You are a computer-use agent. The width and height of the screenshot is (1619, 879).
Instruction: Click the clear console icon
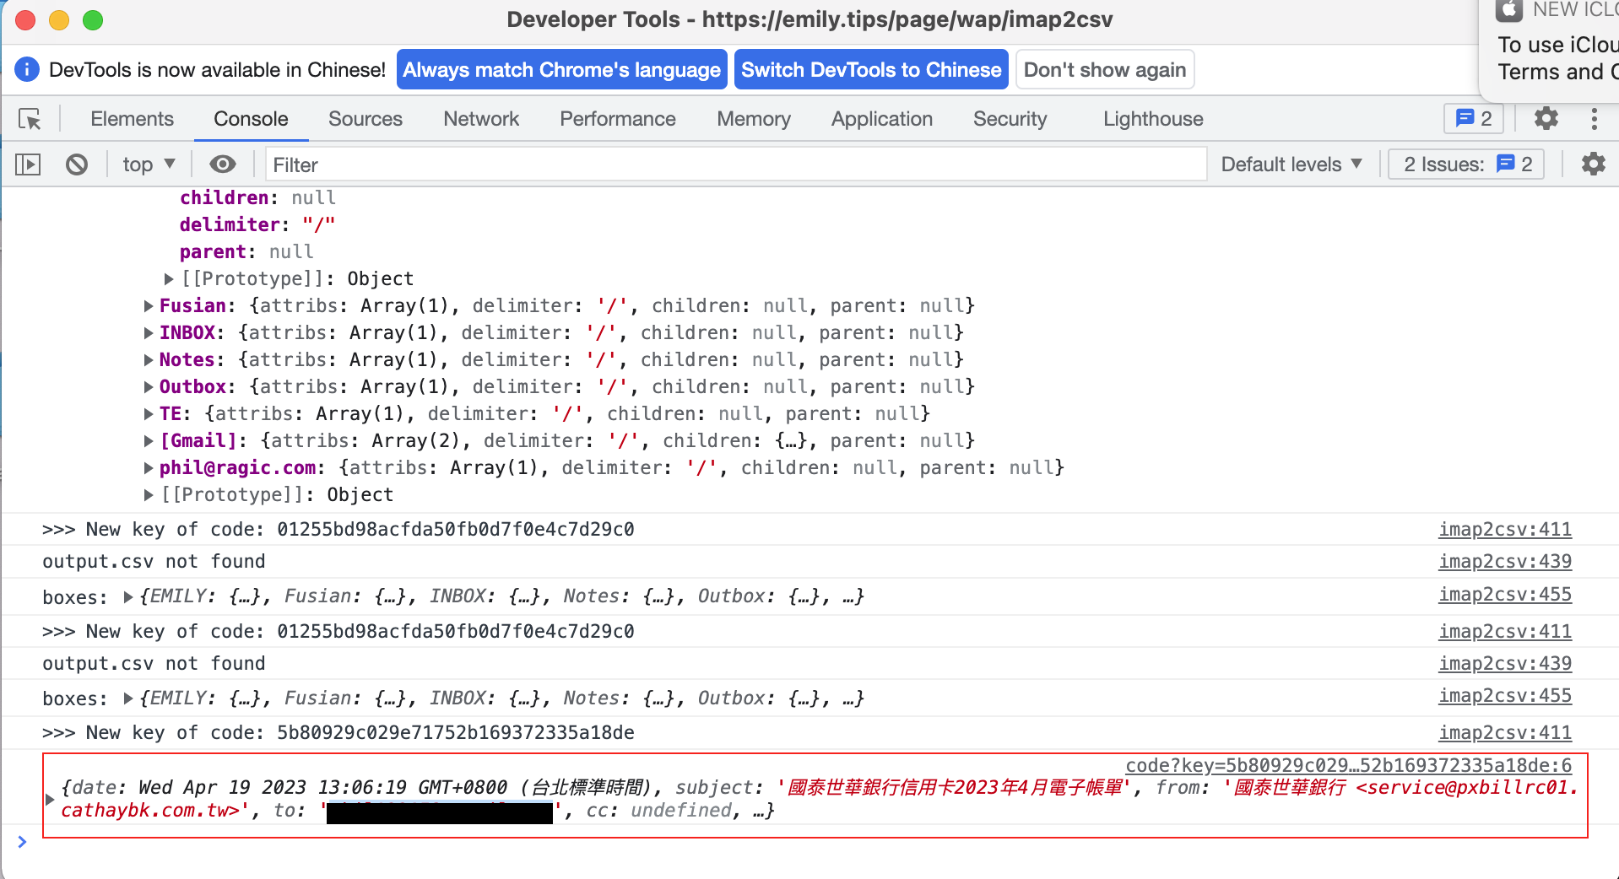77,164
